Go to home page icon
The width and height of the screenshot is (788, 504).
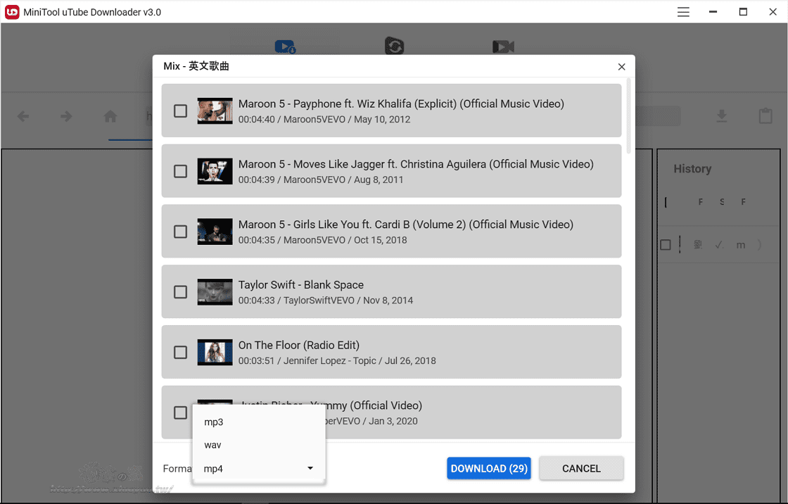[x=110, y=117]
